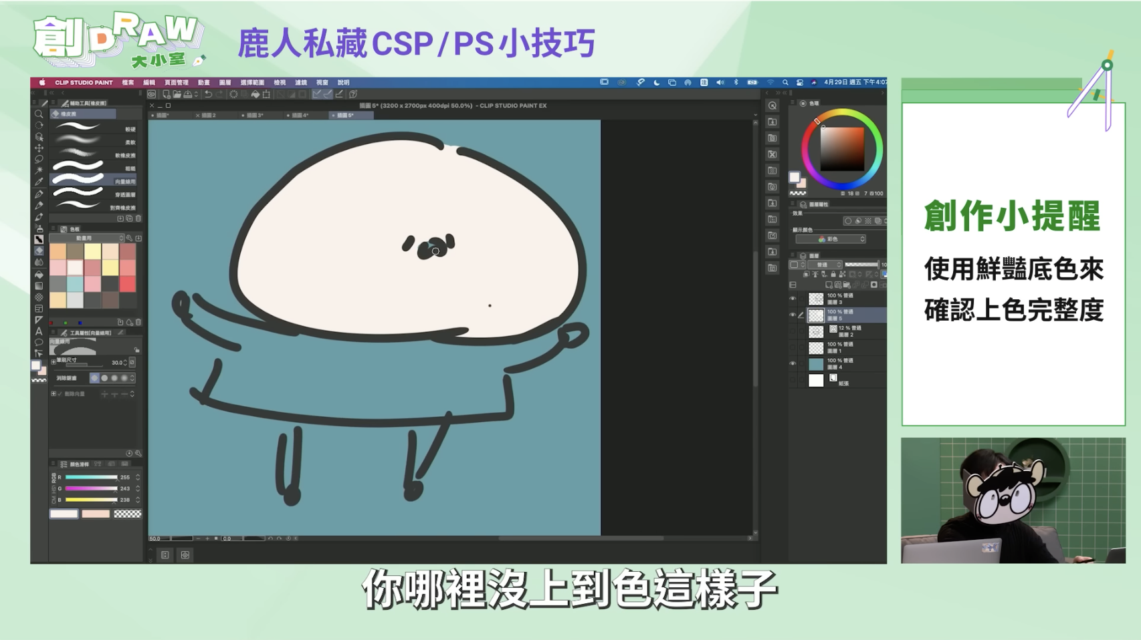Click the R color slider
1141x640 pixels.
(91, 477)
